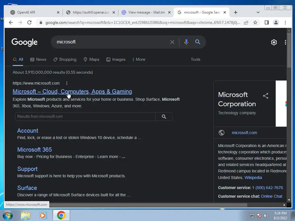Call customer service number 1 (800) 642-7676
295x221 pixels.
tap(267, 188)
